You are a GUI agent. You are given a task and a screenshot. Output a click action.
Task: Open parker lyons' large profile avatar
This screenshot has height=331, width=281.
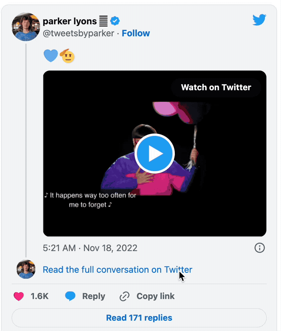pyautogui.click(x=26, y=27)
